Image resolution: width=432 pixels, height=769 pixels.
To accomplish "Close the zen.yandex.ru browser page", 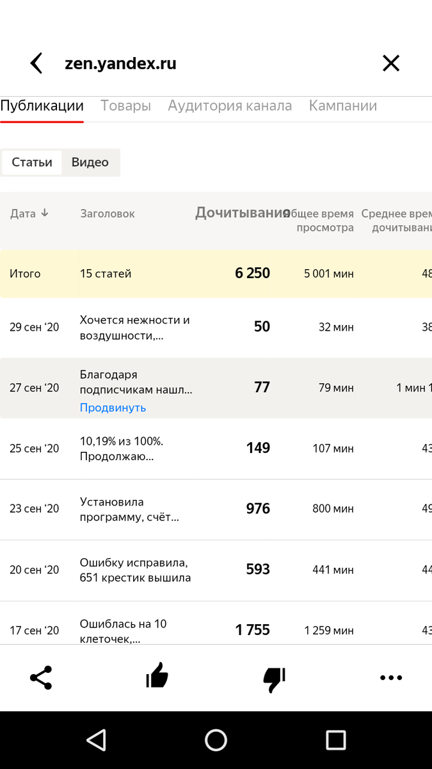I will 391,63.
